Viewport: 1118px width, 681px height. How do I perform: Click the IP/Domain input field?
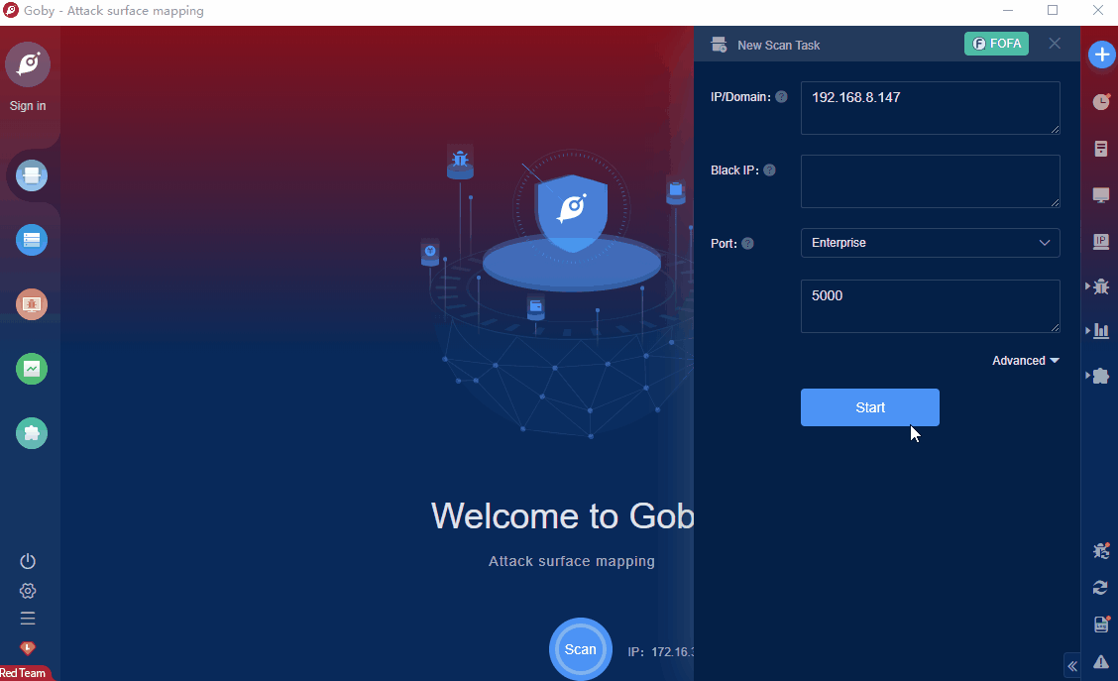tap(930, 108)
